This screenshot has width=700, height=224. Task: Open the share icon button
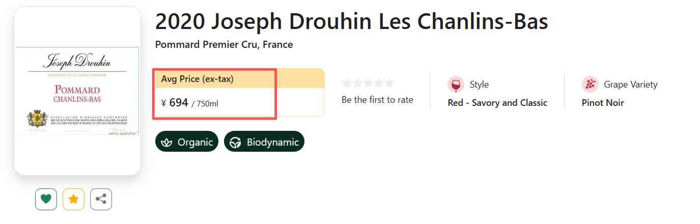(101, 199)
